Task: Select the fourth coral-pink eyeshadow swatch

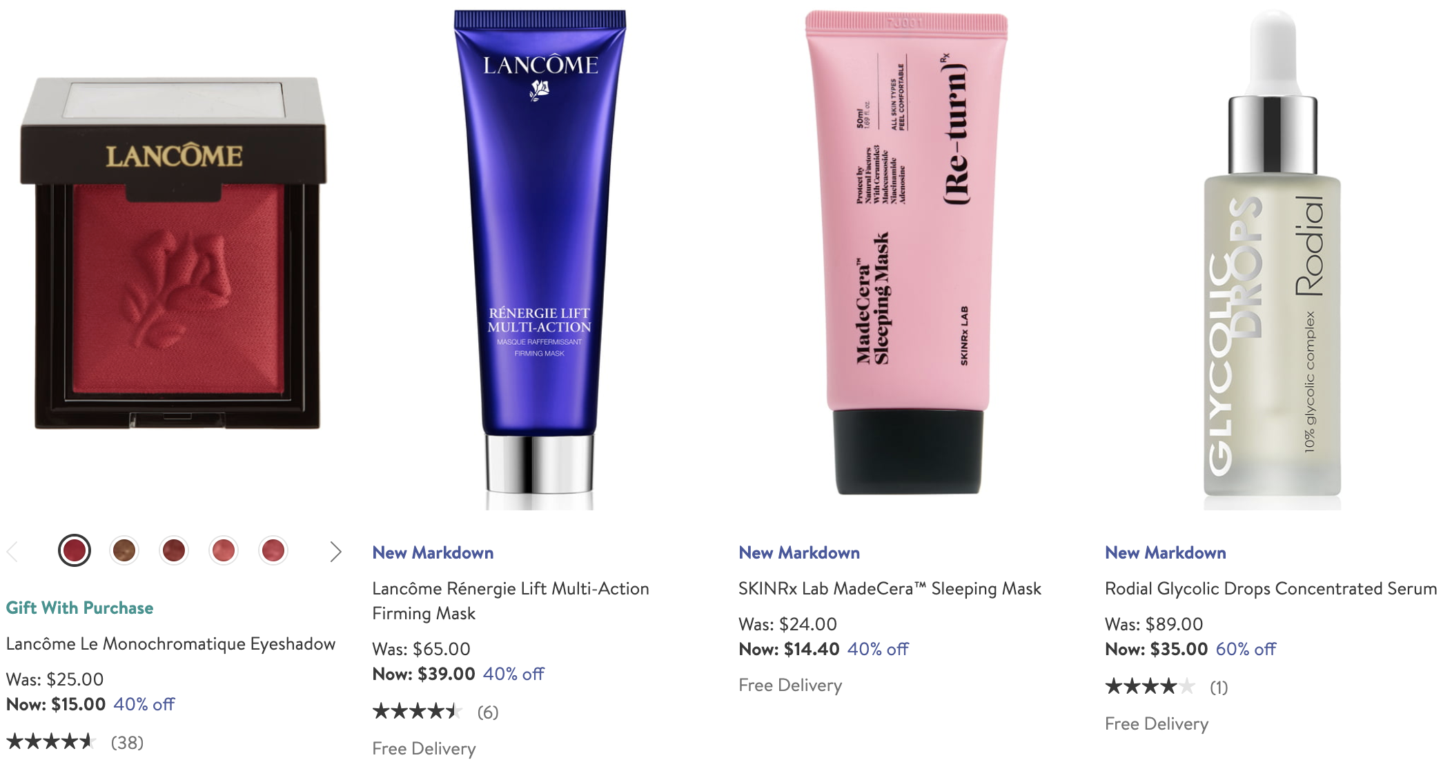Action: (x=224, y=550)
